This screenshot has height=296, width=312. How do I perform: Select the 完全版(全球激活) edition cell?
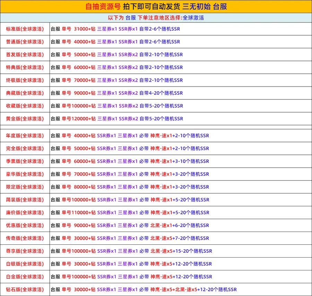[x=25, y=149]
